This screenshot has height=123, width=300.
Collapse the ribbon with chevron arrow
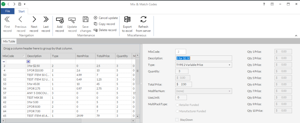(x=296, y=36)
